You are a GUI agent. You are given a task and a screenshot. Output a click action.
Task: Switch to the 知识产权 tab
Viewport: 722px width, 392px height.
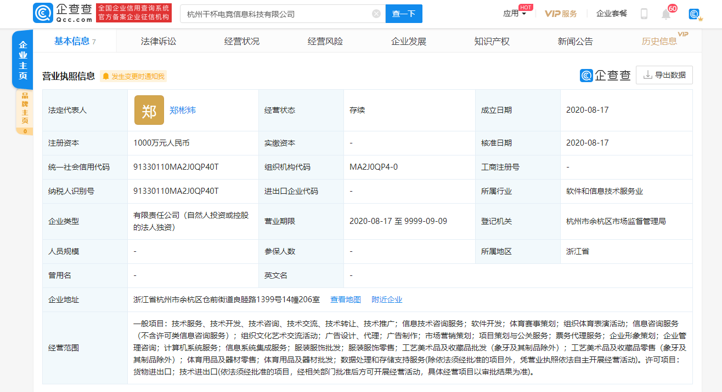point(493,41)
